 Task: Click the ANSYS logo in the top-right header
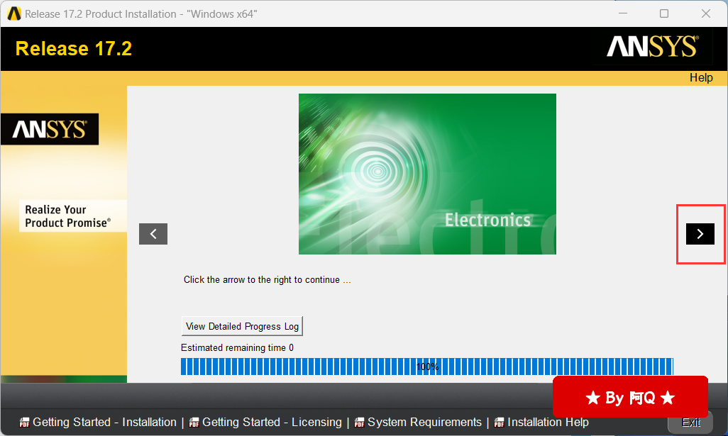coord(652,47)
